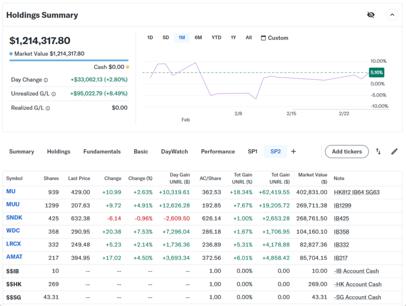Select the 6M chart range
Viewport: 406px width, 306px height.
[198, 38]
